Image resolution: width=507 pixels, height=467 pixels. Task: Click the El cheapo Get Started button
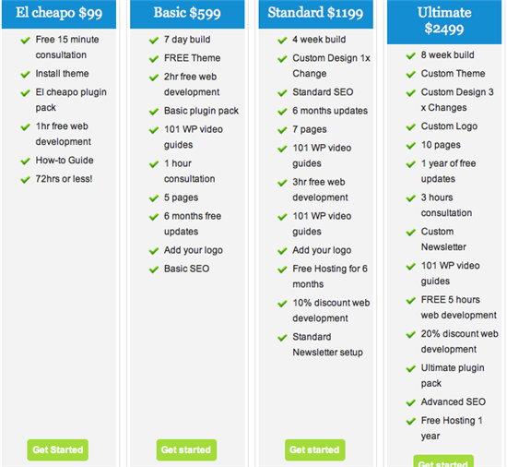click(x=57, y=449)
